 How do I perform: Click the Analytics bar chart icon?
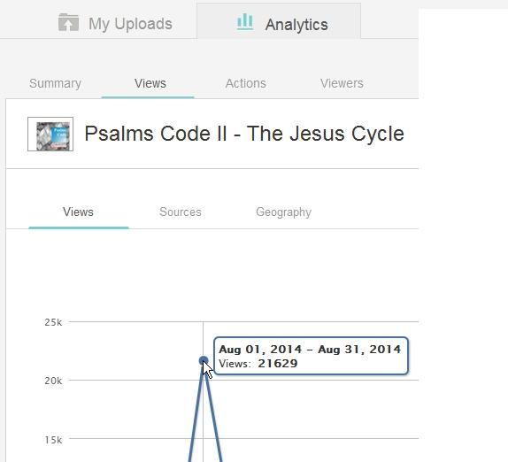coord(245,22)
